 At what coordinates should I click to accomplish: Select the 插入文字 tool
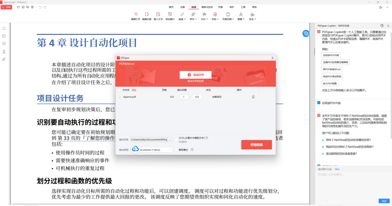coord(158,16)
